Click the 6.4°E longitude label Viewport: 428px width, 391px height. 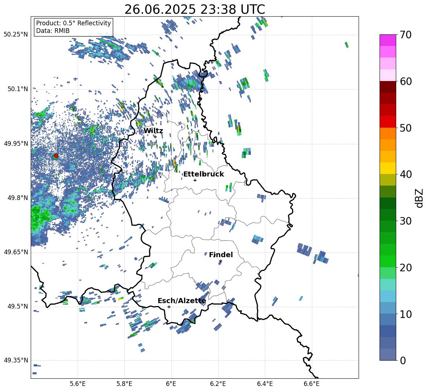pos(265,384)
